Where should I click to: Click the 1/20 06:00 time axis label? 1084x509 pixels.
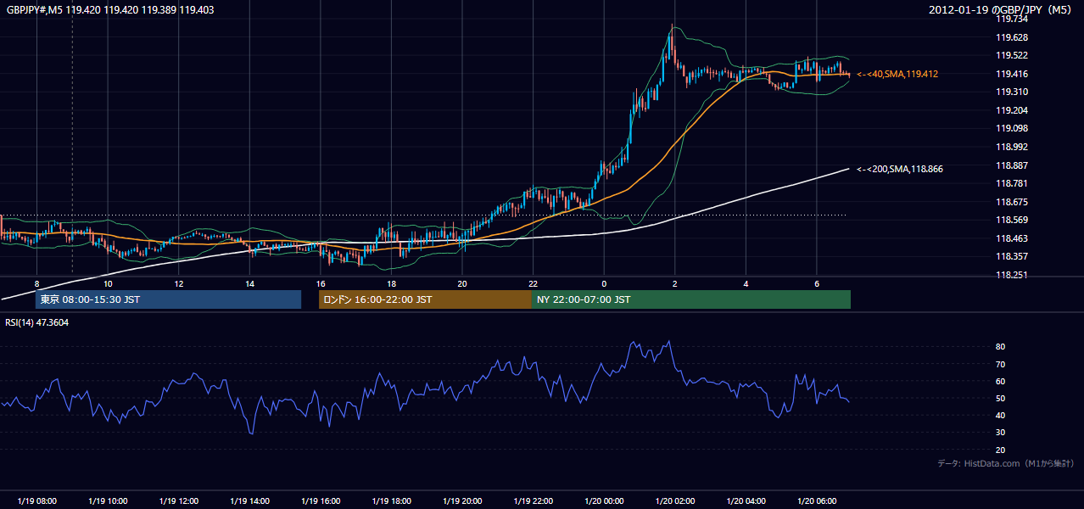pos(816,501)
